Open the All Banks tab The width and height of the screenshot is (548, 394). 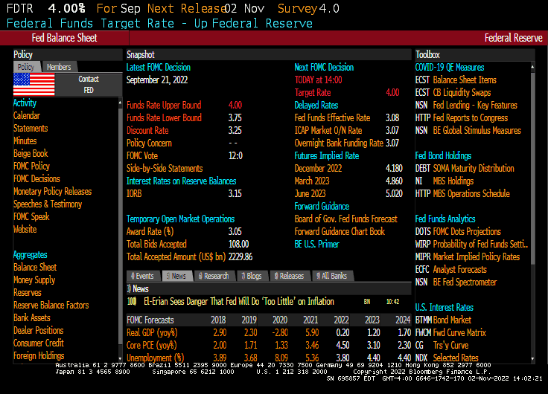tap(332, 276)
